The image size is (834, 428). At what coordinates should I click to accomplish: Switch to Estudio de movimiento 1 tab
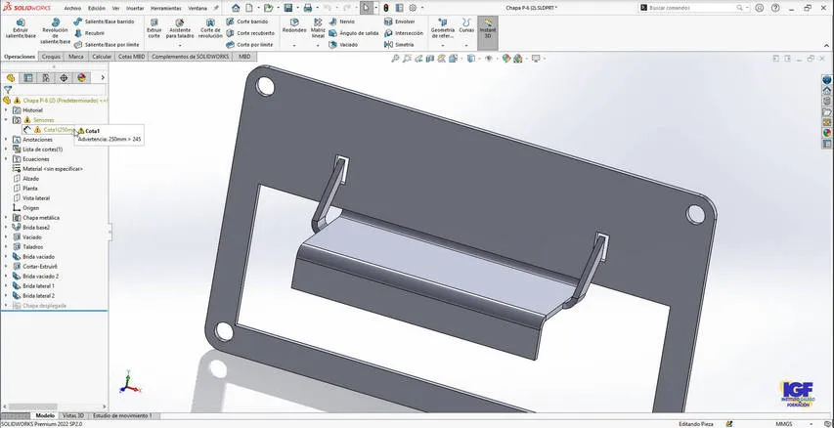122,415
